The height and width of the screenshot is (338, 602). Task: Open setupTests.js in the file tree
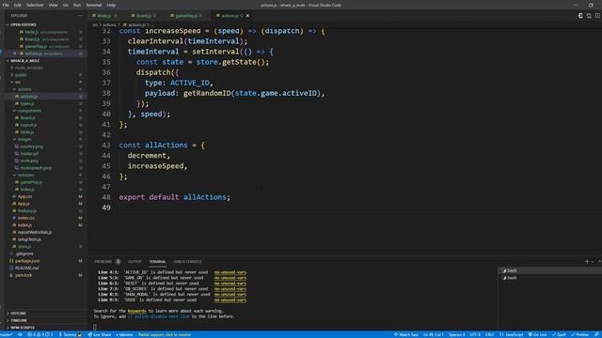[29, 239]
